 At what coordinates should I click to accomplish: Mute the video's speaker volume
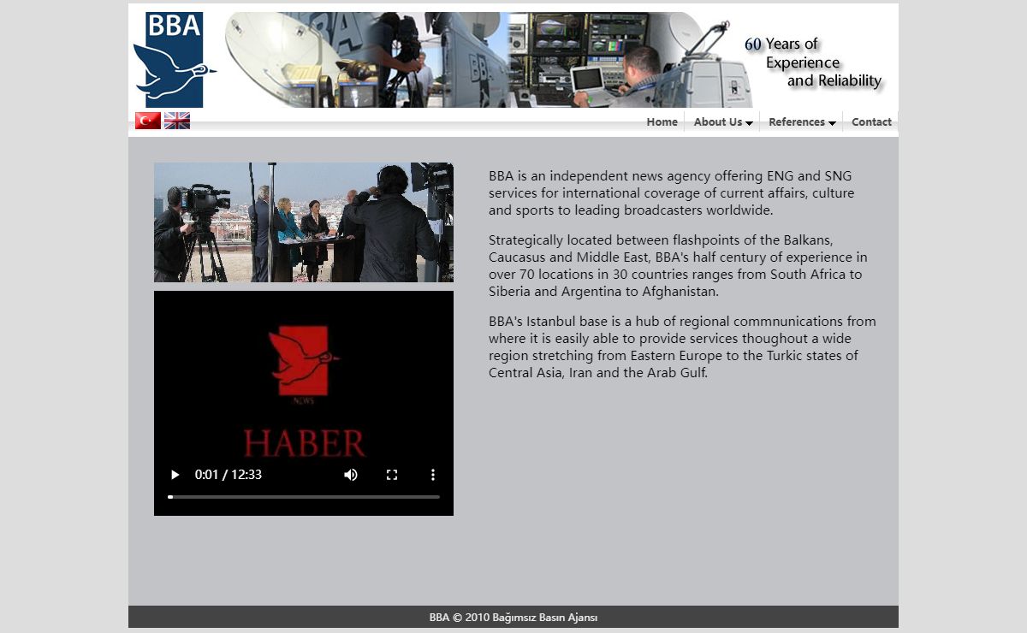[x=351, y=475]
